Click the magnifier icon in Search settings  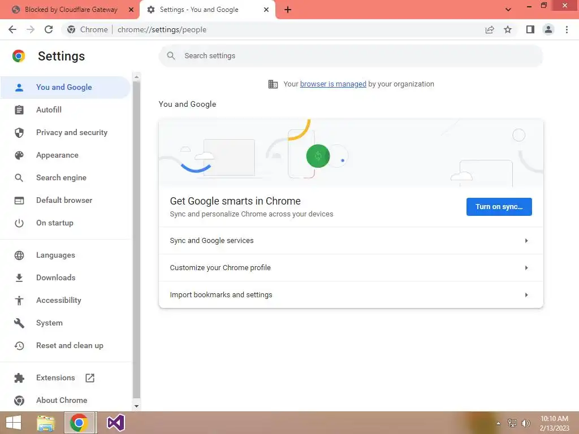coord(171,56)
